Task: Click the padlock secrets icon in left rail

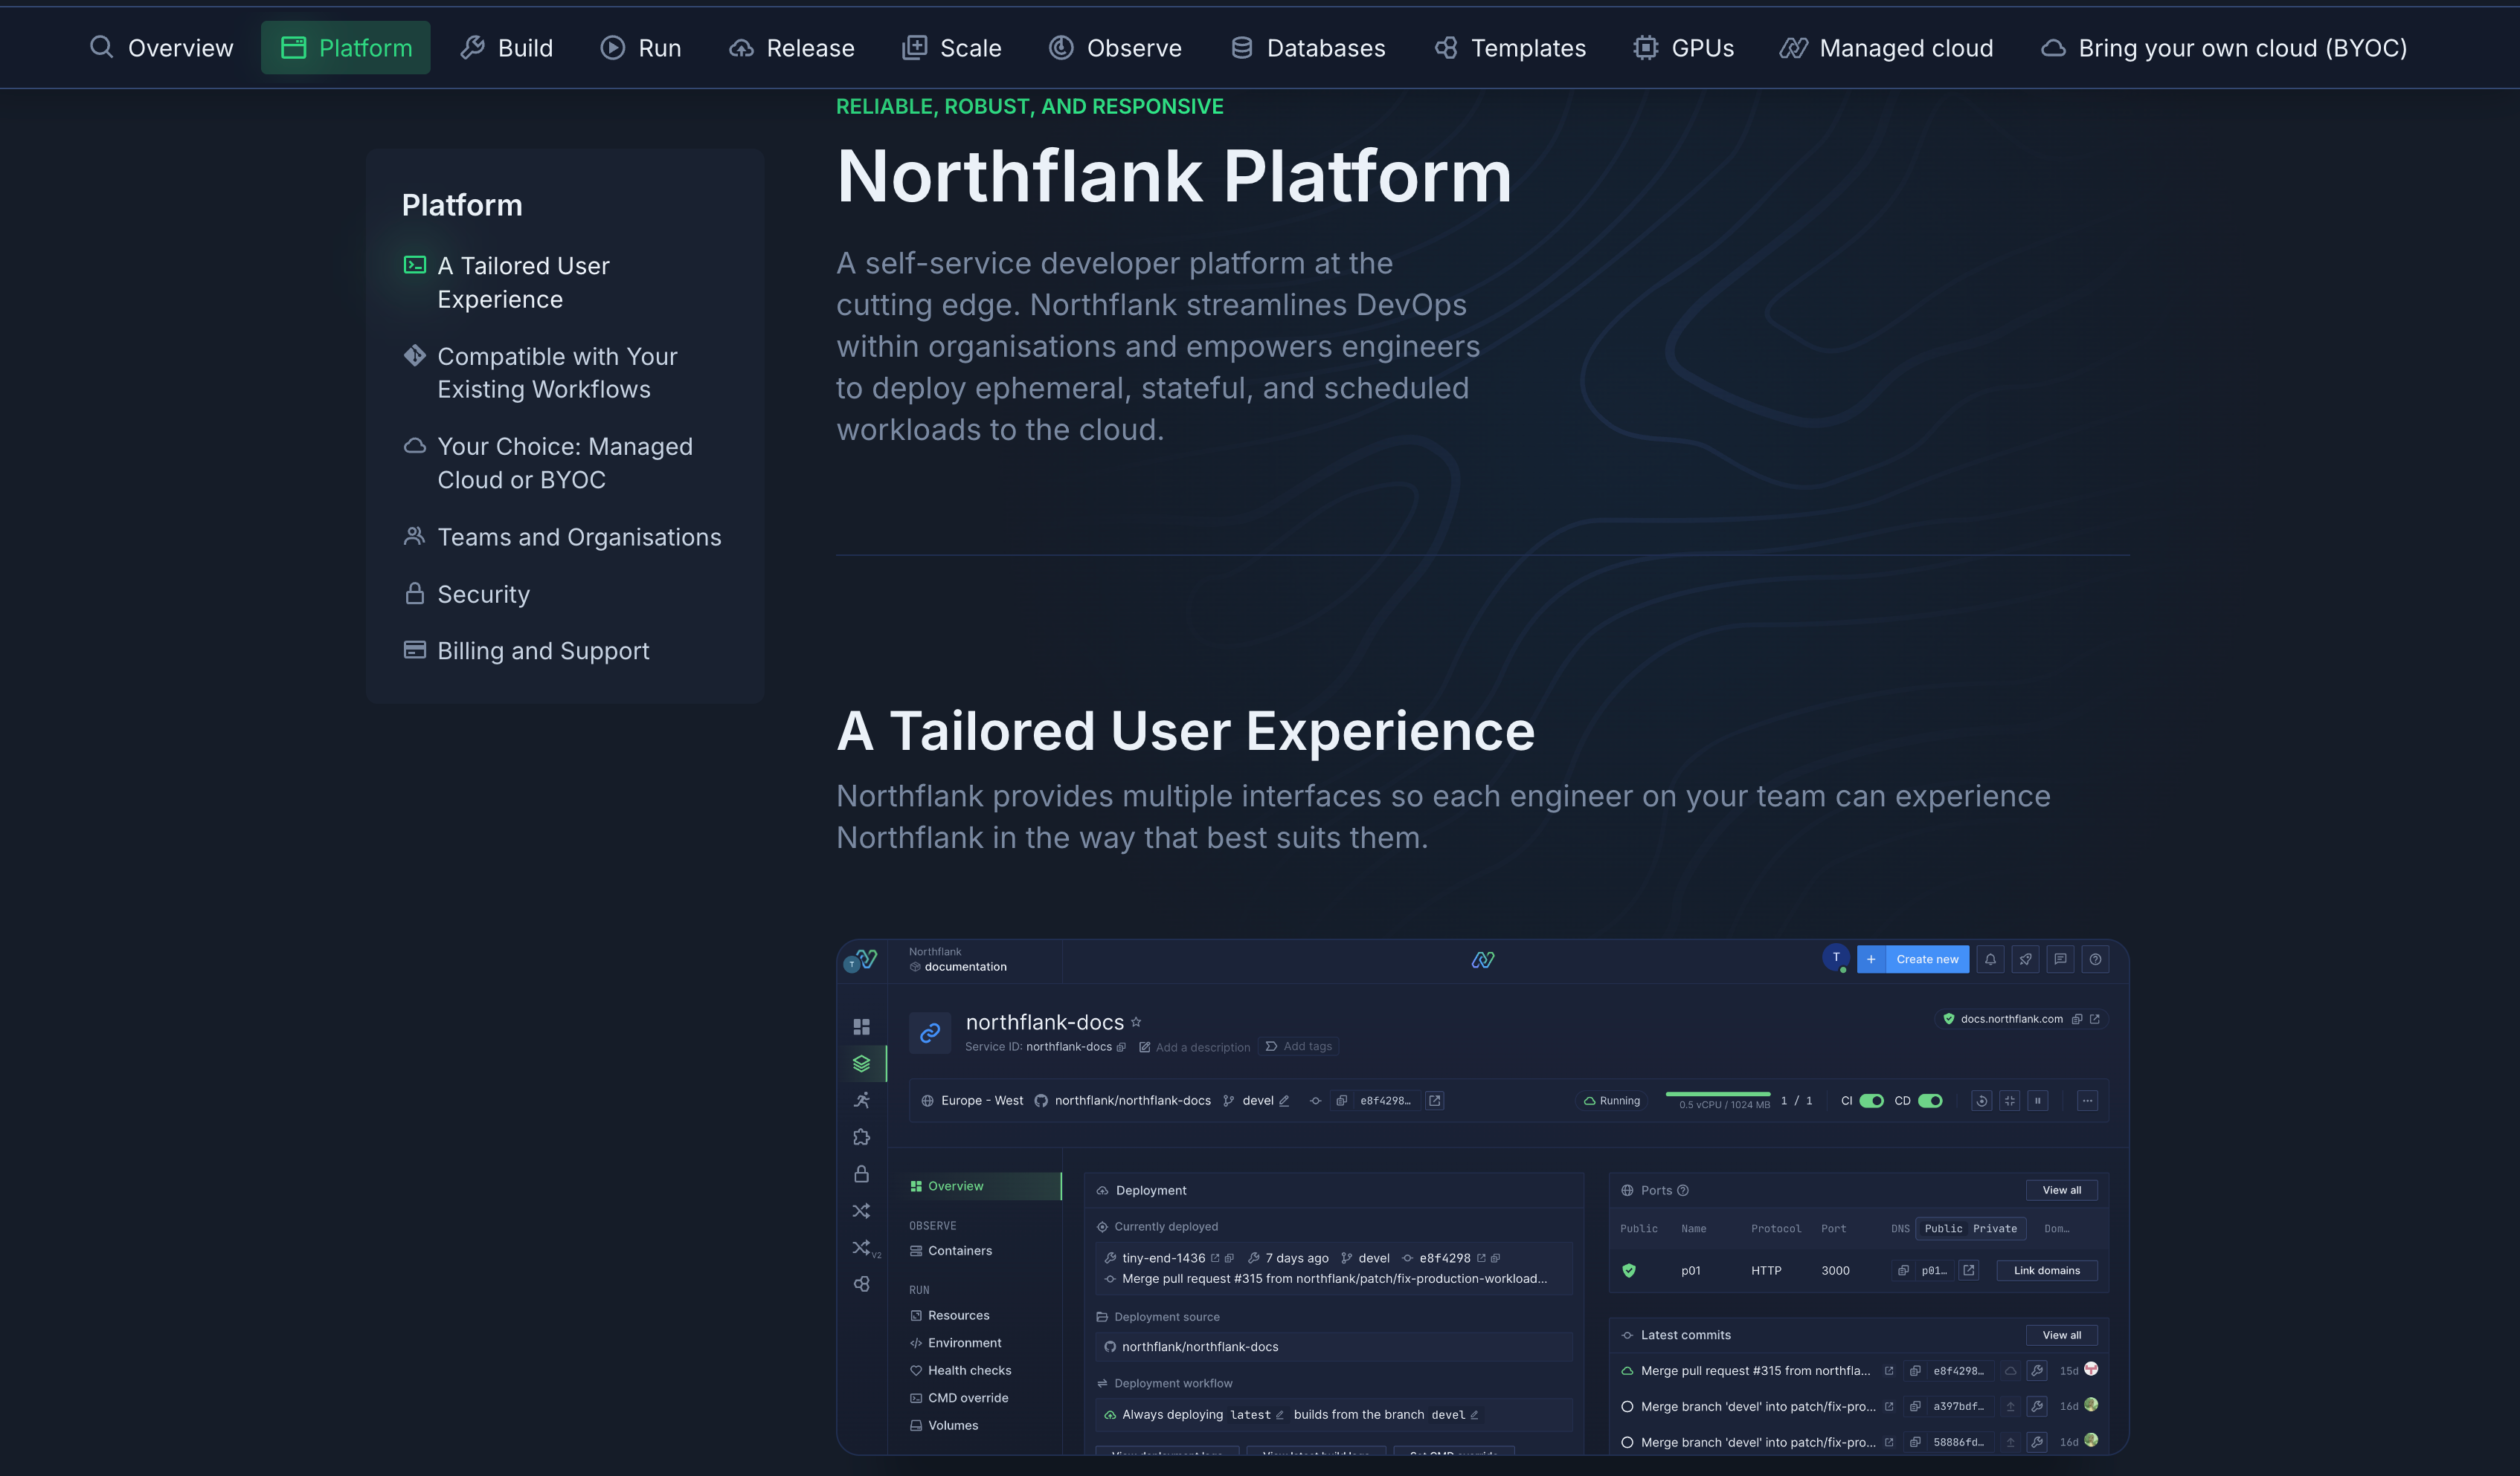Action: [861, 1174]
